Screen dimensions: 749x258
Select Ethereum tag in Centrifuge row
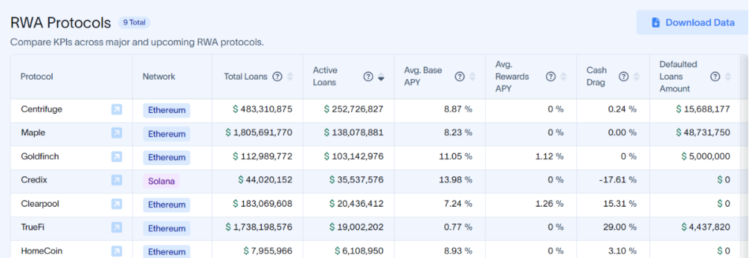tap(166, 110)
